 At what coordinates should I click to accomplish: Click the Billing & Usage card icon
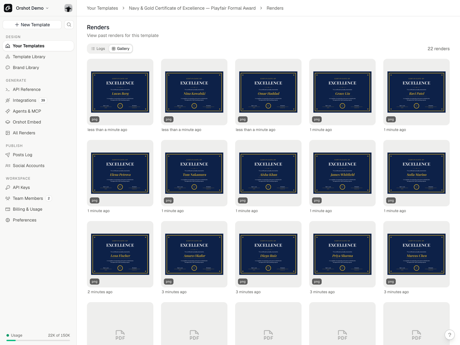click(8, 209)
